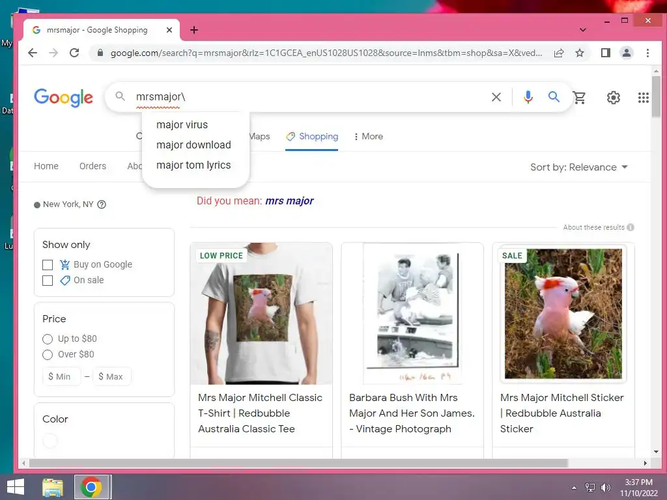
Task: Show hidden system tray icons
Action: pos(574,488)
